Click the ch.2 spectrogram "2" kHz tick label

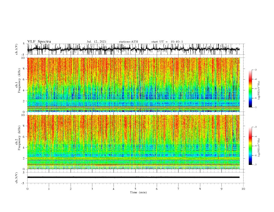click(x=24, y=158)
